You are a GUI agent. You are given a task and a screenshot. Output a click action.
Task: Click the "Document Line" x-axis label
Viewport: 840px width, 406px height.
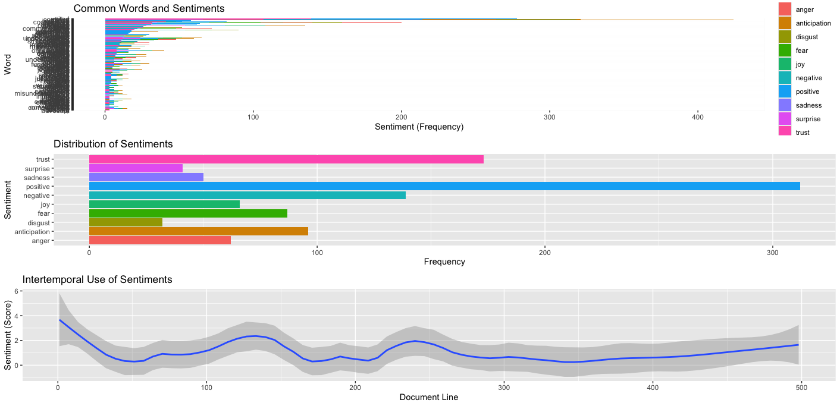click(428, 397)
